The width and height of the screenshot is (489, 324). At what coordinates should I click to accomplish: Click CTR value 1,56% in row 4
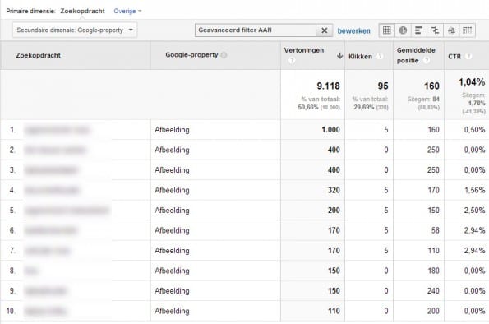[475, 190]
